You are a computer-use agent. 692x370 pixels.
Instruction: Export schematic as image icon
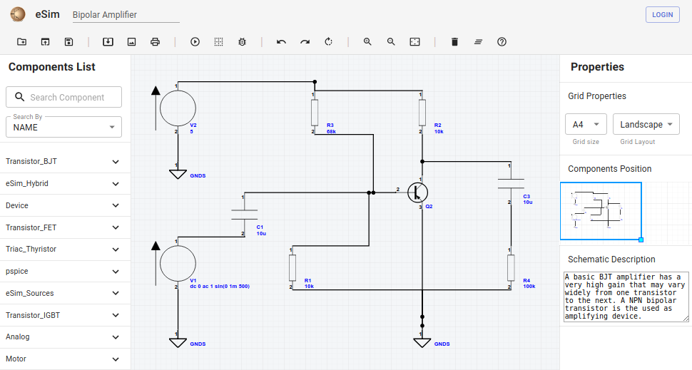click(131, 42)
